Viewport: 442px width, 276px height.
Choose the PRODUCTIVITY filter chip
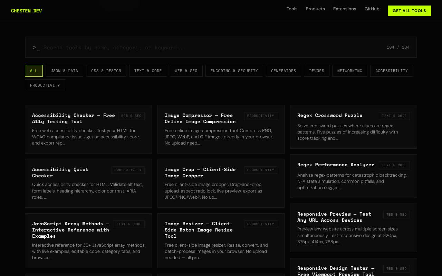pos(45,85)
